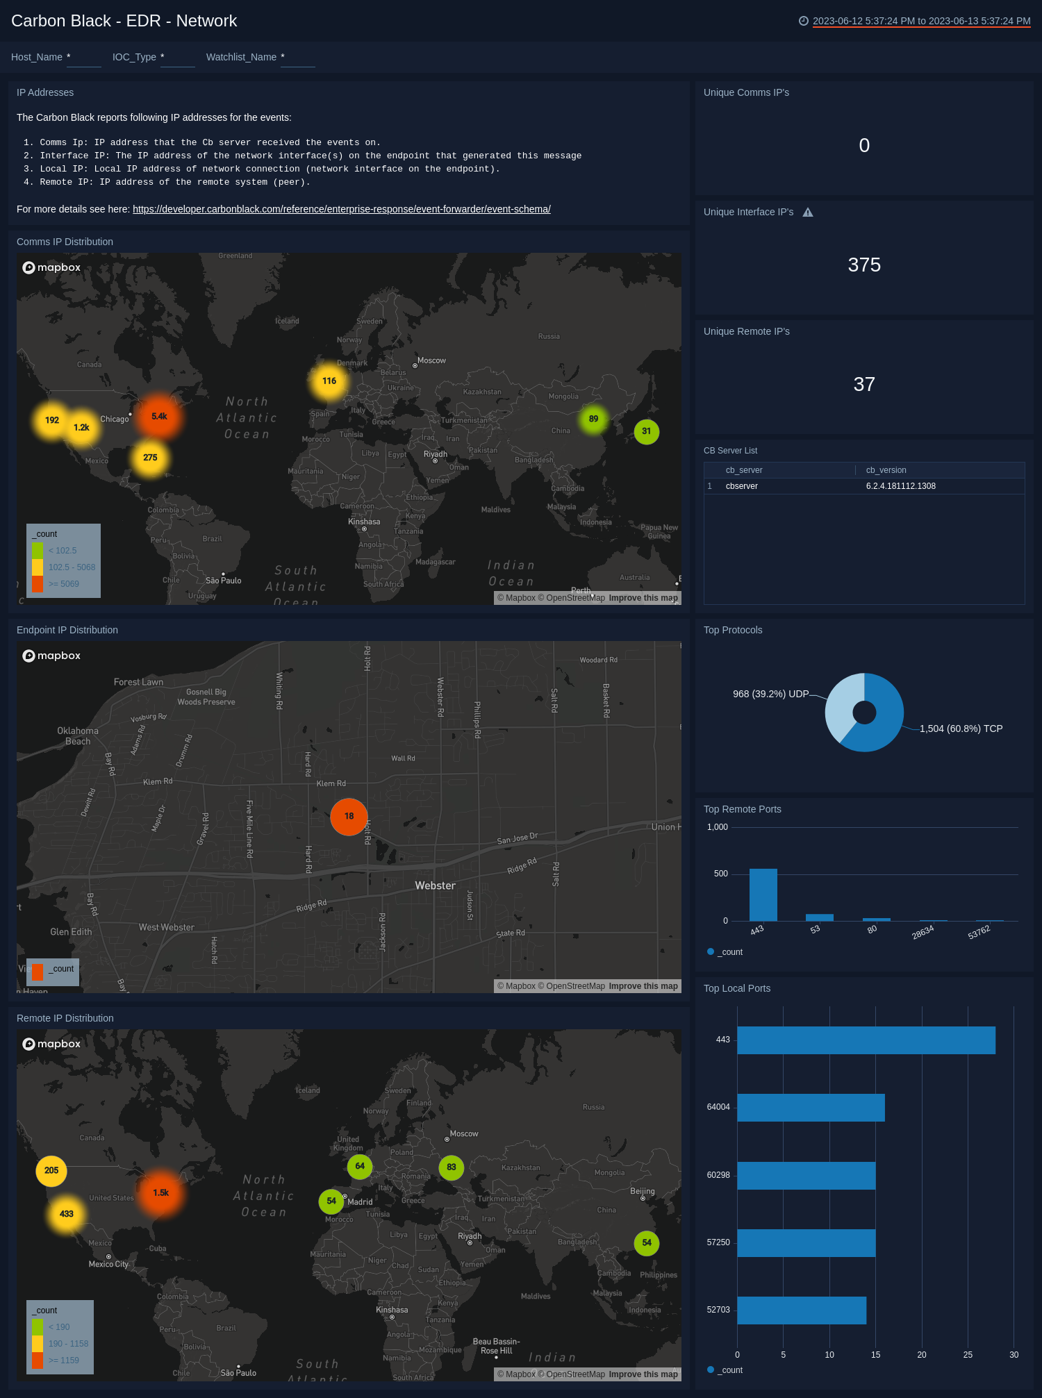Open the Watchlist_Name filter field

(298, 58)
